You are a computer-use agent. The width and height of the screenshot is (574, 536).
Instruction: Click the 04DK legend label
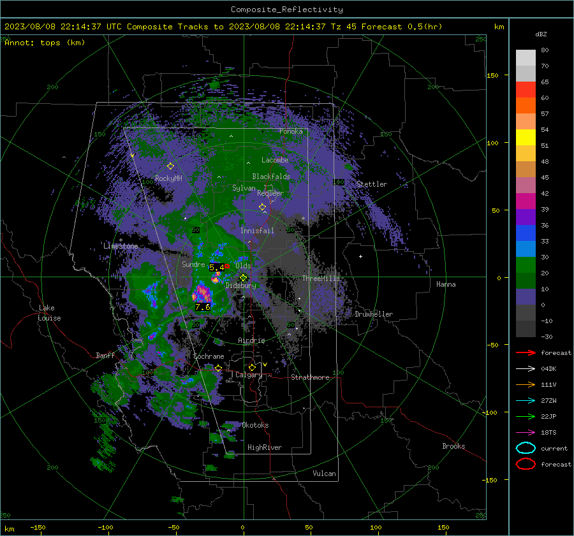[x=548, y=369]
